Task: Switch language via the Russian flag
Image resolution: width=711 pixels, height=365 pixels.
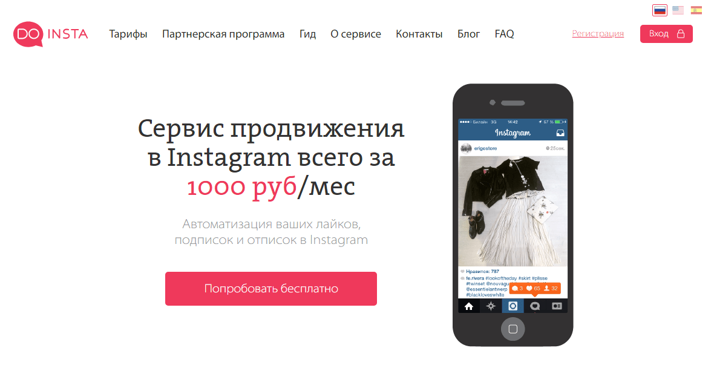Action: 660,10
